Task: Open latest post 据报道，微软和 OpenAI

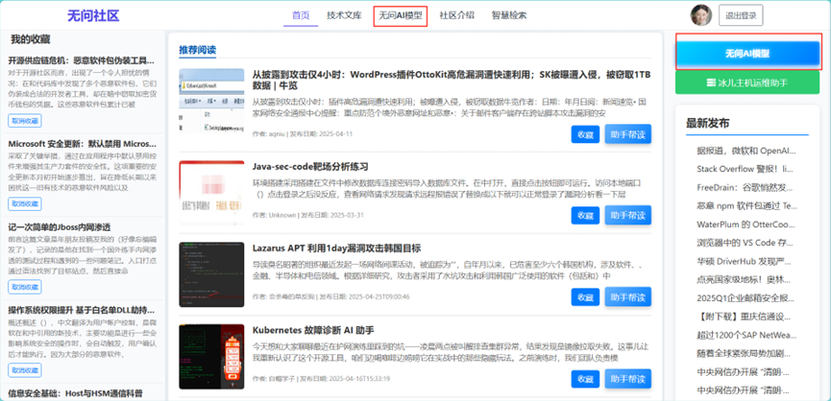Action: pyautogui.click(x=746, y=151)
